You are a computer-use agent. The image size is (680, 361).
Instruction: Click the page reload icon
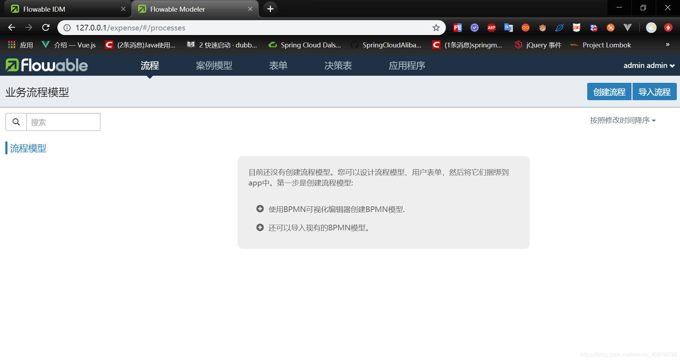click(46, 27)
